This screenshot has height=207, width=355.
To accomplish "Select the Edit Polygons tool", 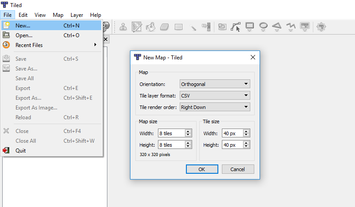I will 236,27.
